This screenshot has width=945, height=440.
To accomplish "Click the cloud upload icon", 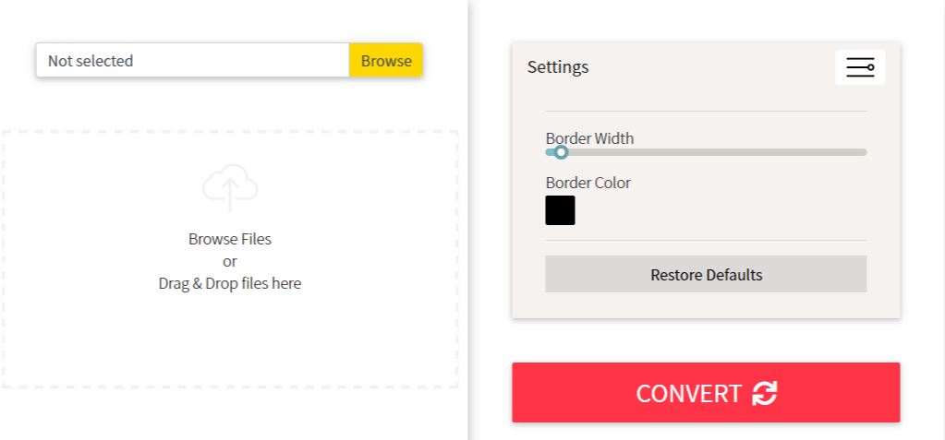I will [230, 186].
